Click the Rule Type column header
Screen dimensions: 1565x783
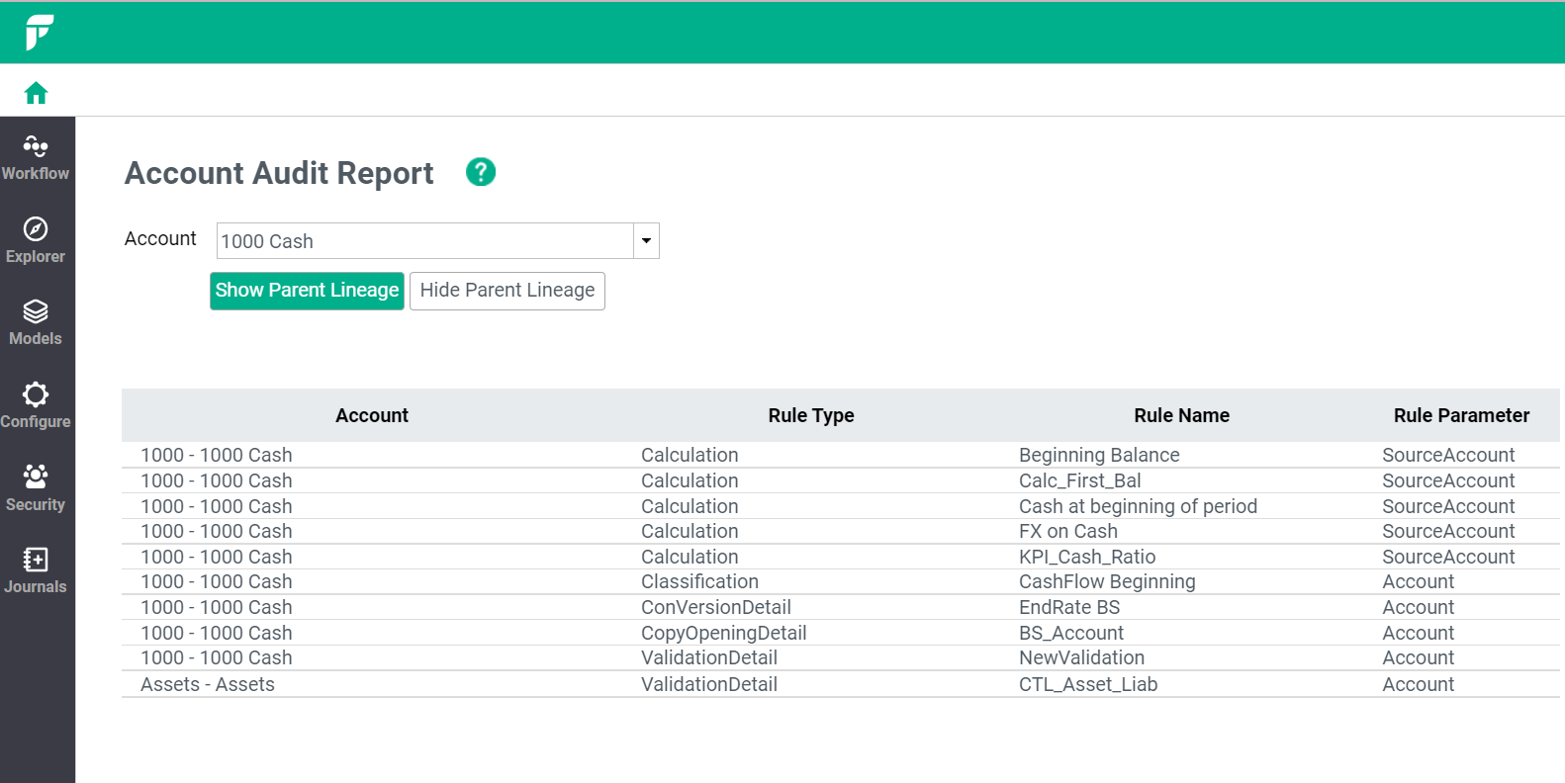(811, 416)
